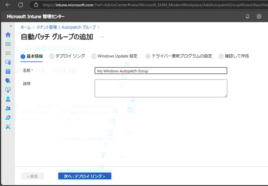Open Users icon in sidebar
268x186 pixels.
coord(8,99)
